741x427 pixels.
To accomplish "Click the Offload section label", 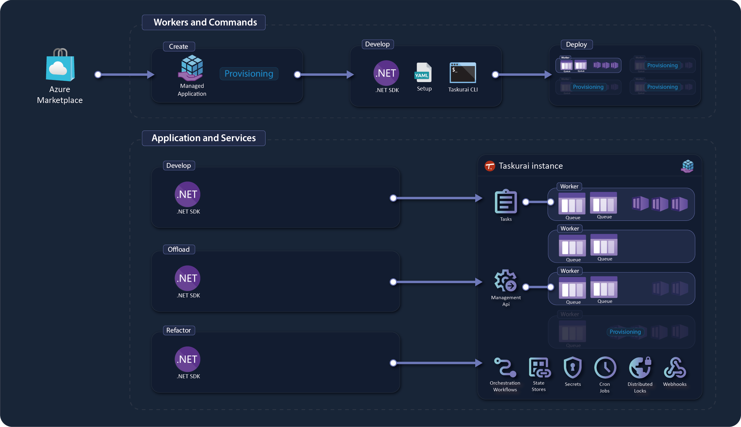I will (x=179, y=249).
